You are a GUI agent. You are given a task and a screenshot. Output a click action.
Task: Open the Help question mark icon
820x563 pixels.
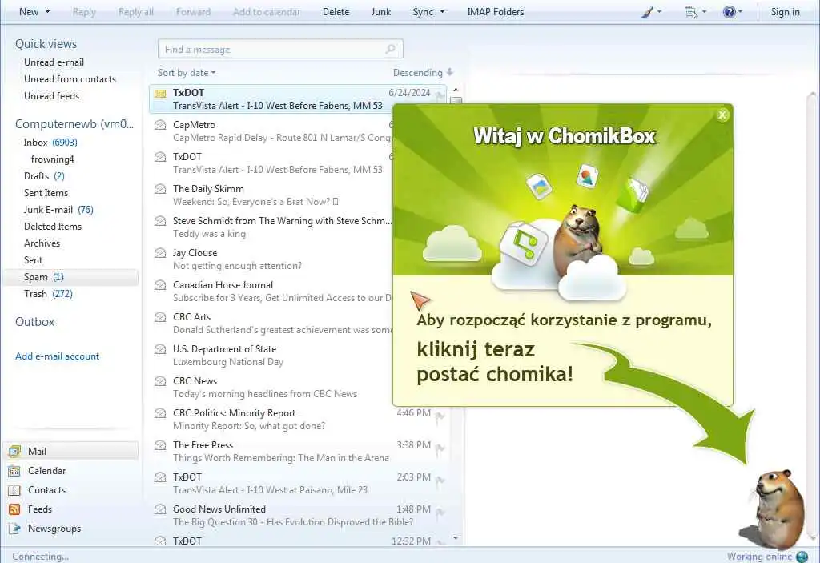coord(729,11)
